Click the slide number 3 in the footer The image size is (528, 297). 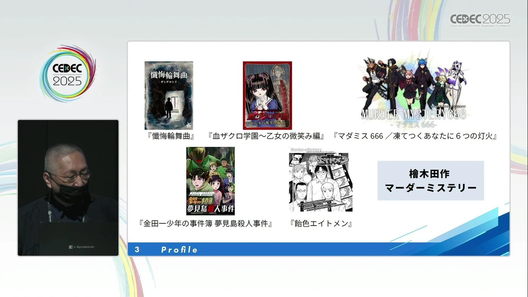point(137,250)
